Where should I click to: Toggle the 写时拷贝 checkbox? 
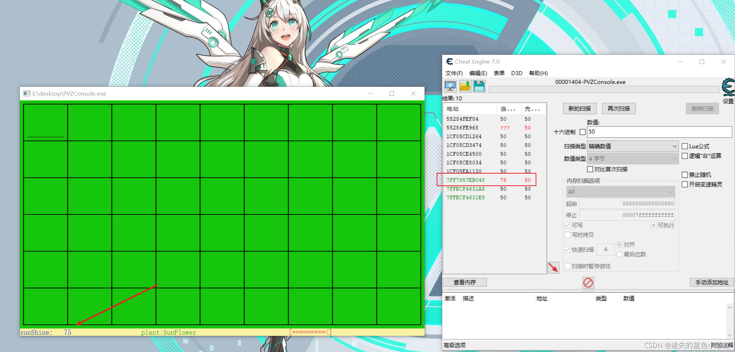[567, 235]
